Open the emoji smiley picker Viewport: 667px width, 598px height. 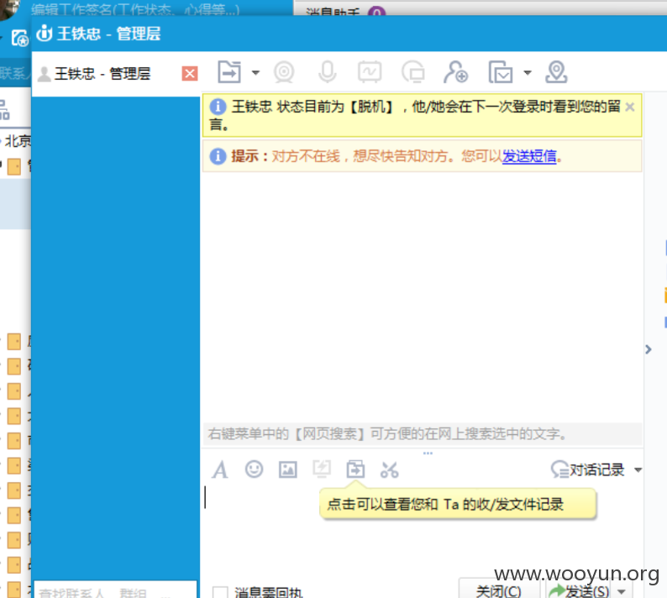[254, 469]
